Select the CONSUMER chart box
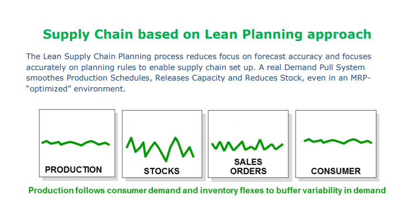 (x=336, y=144)
